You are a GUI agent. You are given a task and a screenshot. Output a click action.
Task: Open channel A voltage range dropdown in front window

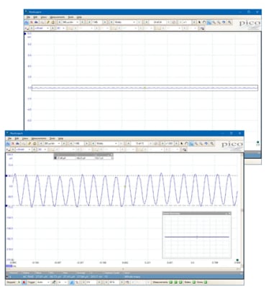(x=23, y=150)
